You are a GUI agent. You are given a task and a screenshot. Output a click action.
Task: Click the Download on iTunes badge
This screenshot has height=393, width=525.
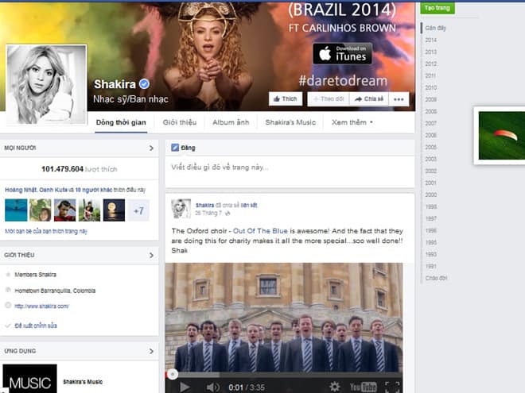342,53
